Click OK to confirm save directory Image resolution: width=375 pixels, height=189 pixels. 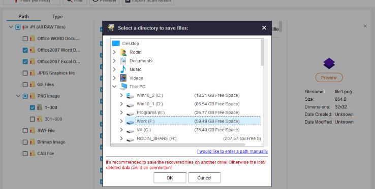pyautogui.click(x=170, y=178)
